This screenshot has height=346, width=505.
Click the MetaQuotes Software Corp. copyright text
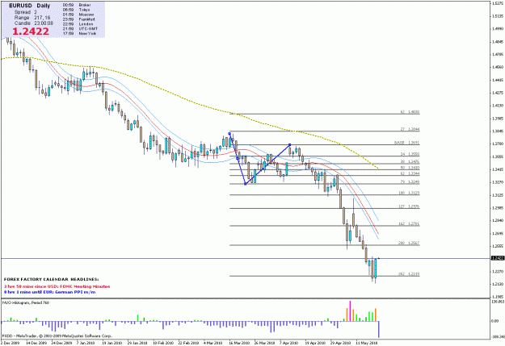57,336
